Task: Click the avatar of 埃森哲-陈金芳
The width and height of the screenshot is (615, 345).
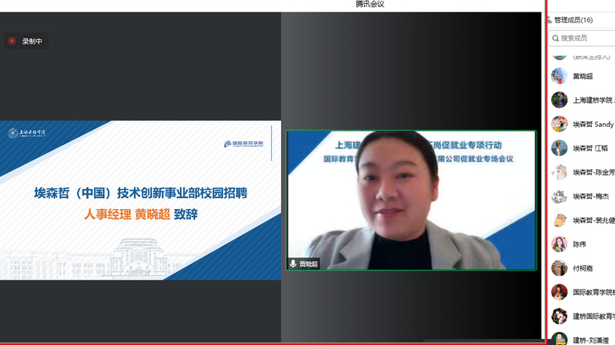Action: [560, 172]
